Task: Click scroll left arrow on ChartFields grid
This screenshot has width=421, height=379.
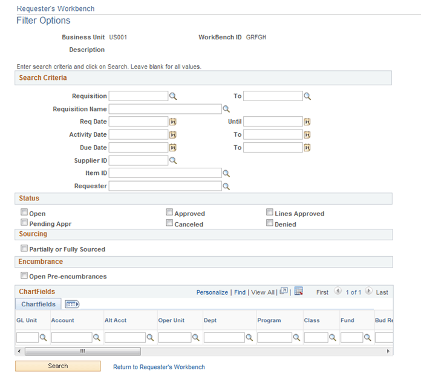Action: [19, 351]
